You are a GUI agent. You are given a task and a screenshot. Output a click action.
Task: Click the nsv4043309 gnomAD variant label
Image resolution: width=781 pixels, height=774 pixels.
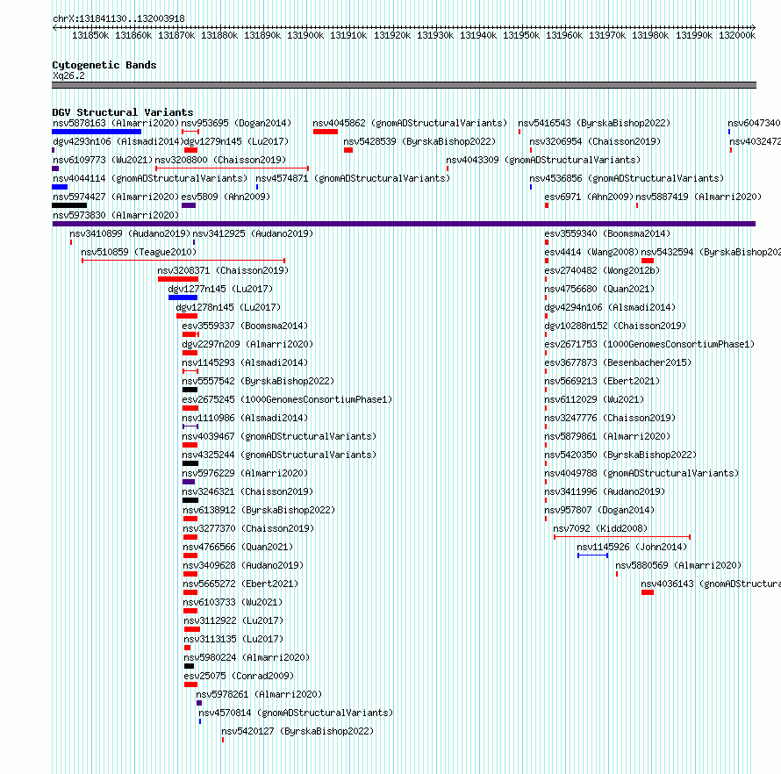tap(543, 160)
